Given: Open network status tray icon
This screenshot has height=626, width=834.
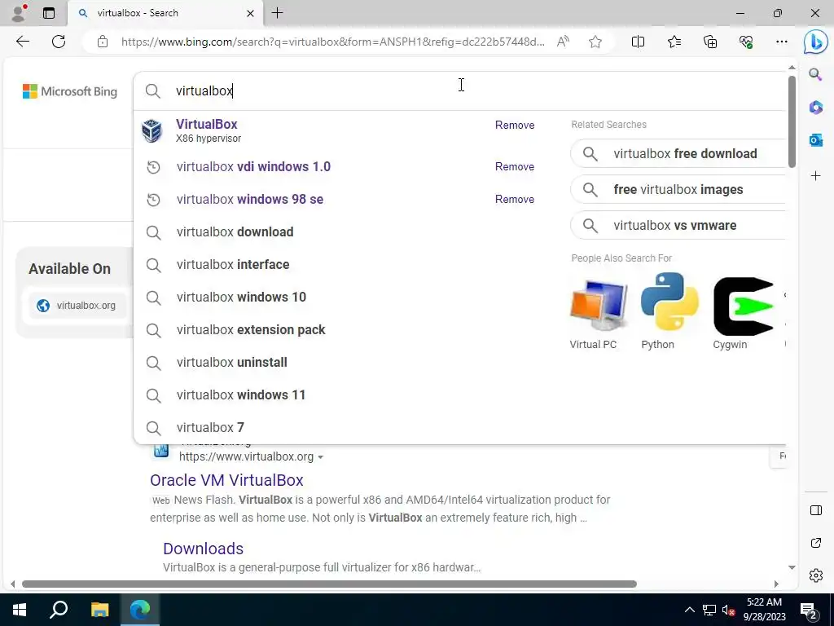Looking at the screenshot, I should [709, 610].
